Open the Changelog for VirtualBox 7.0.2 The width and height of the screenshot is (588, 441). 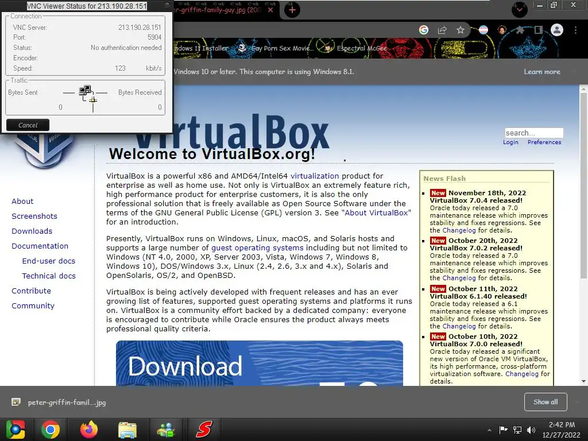[459, 278]
